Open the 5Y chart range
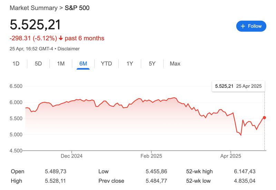Screen dimensions: 276x190 [152, 63]
